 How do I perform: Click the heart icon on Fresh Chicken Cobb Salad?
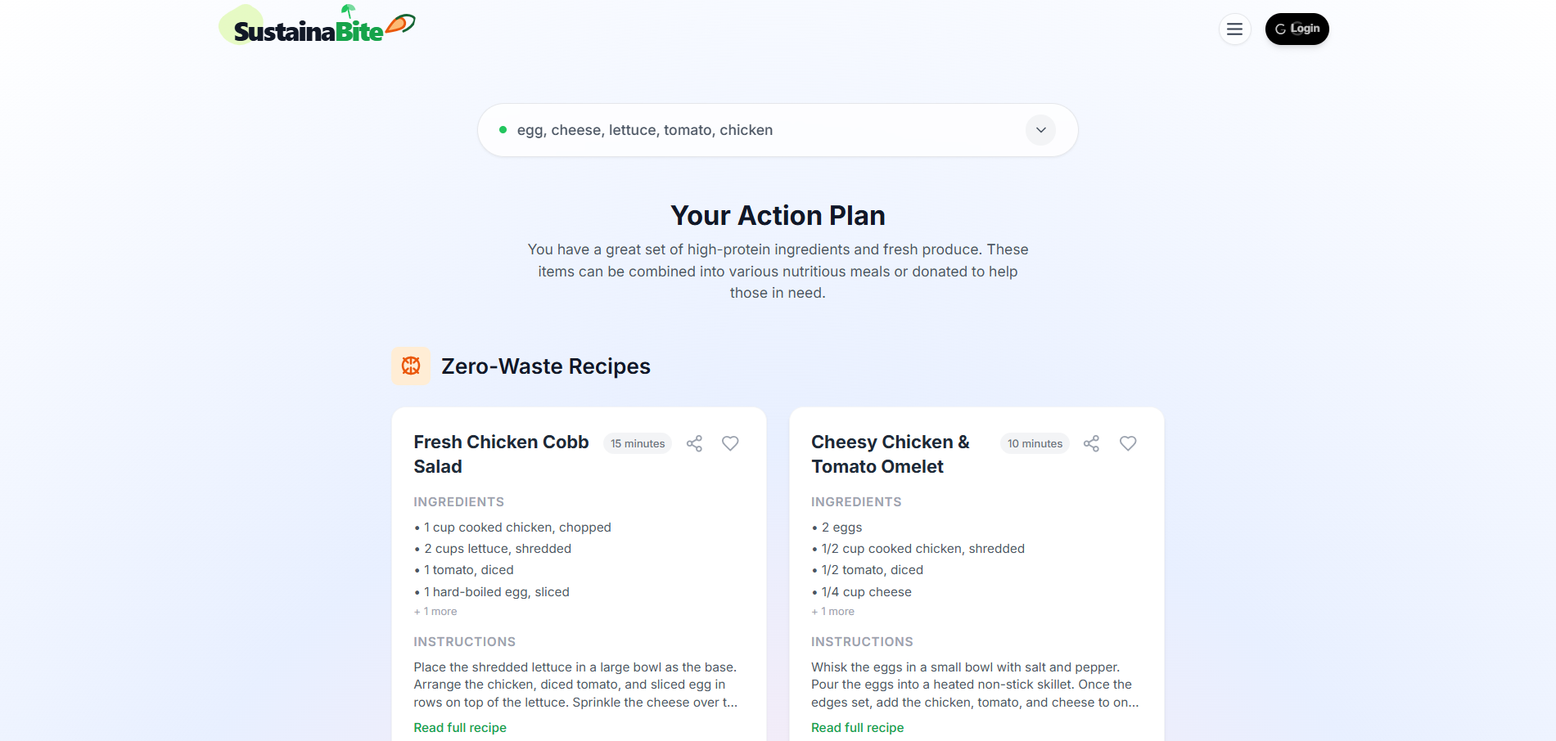(x=730, y=443)
